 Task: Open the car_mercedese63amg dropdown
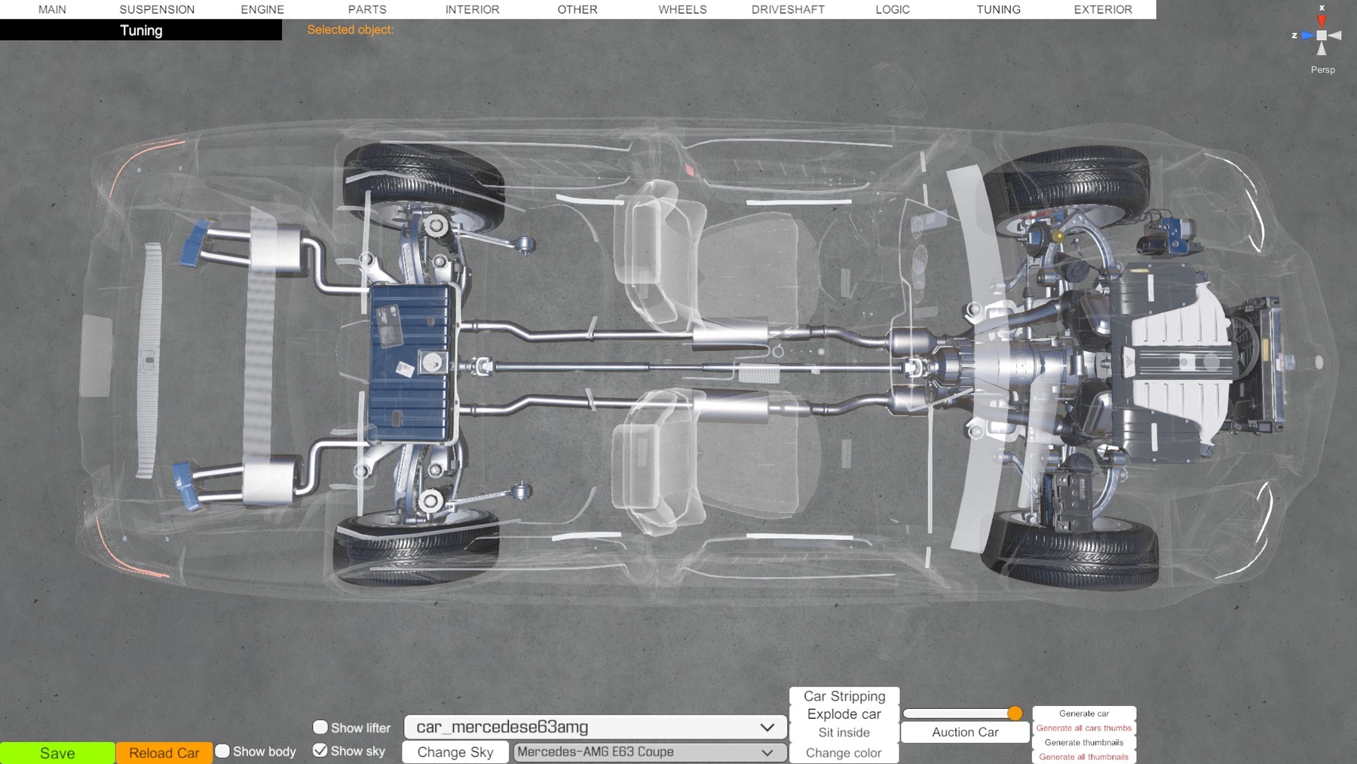[x=595, y=727]
